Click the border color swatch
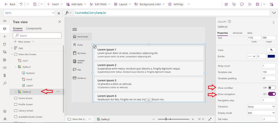278x123 pixels. (271, 56)
